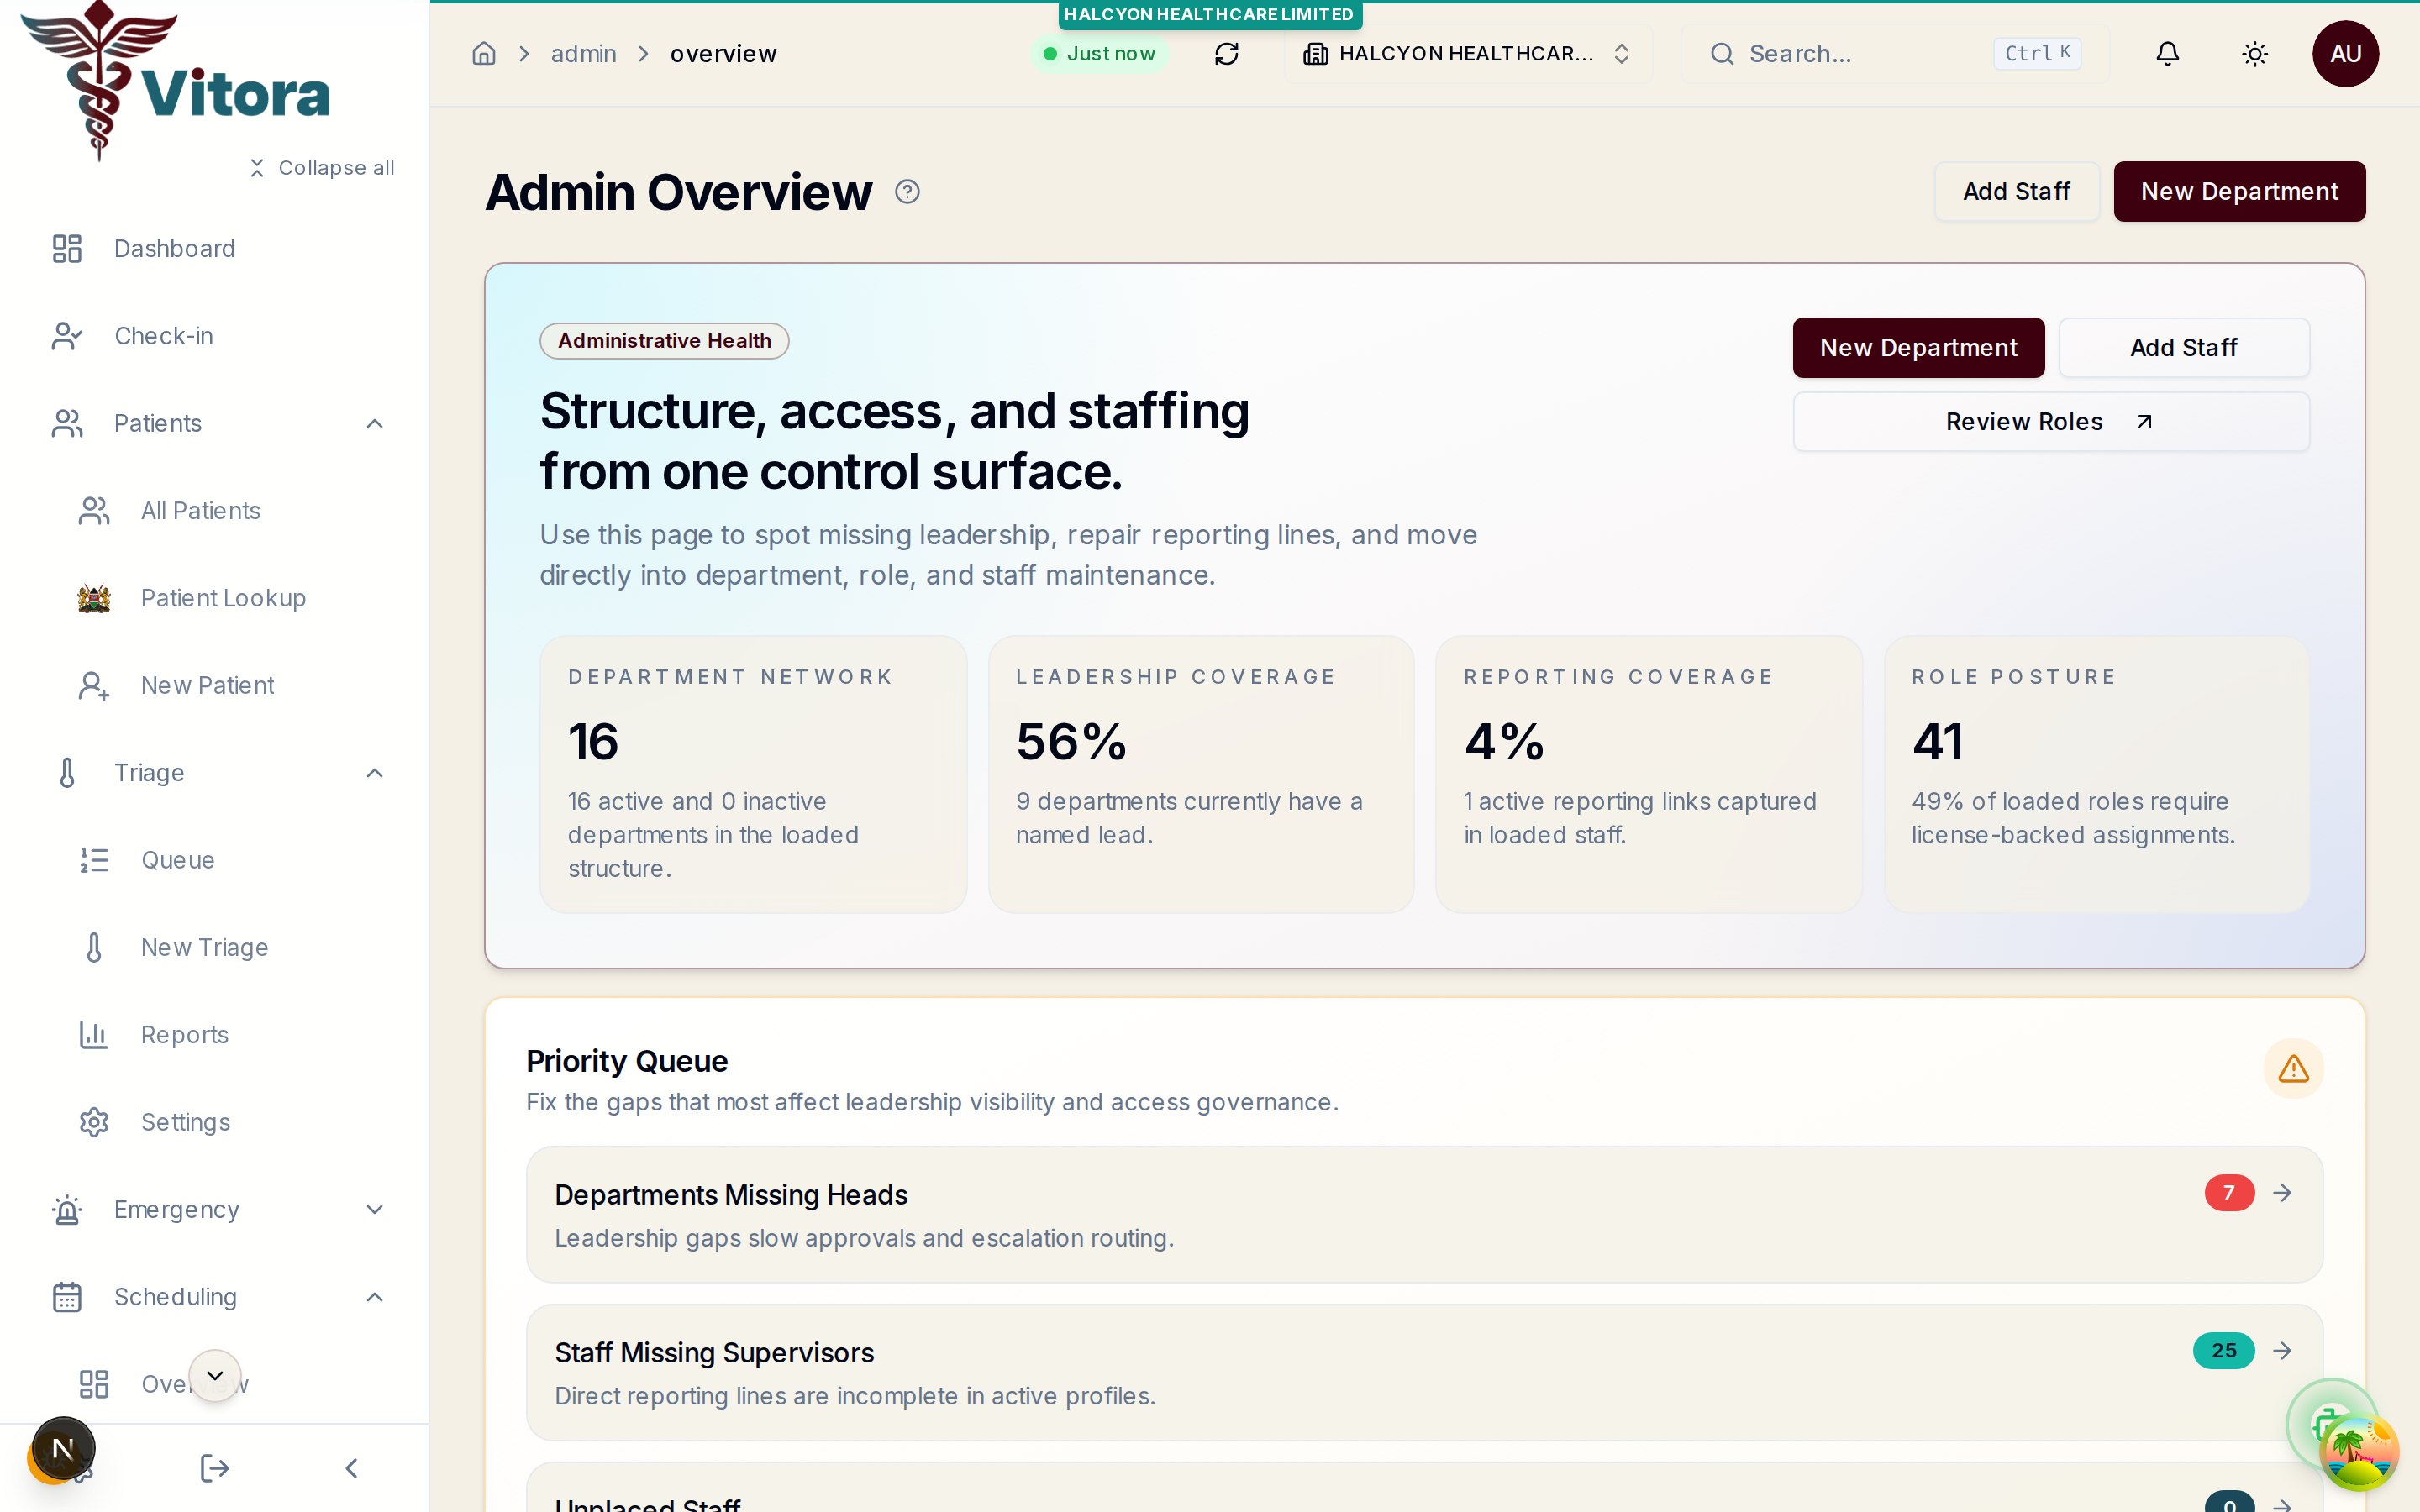Open the notifications bell
Viewport: 2420px width, 1512px height.
(2167, 54)
